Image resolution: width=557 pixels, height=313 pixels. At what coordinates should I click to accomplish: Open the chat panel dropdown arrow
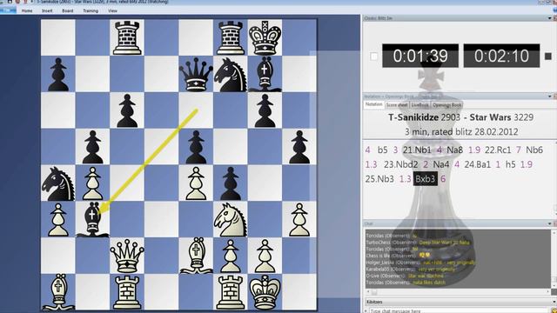click(x=550, y=223)
